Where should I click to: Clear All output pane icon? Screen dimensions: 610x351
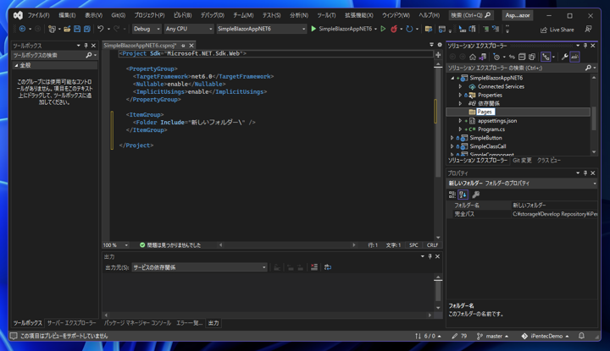(x=314, y=267)
